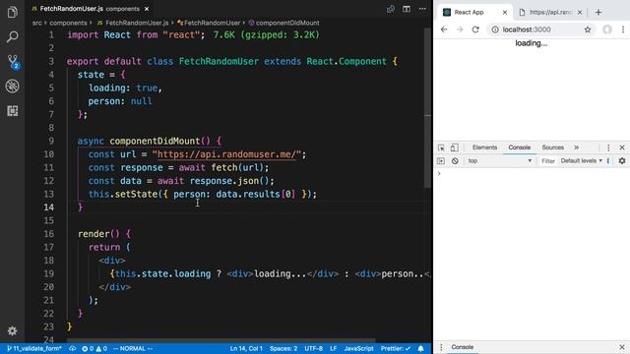This screenshot has height=354, width=630.
Task: Switch to DevTools Sources tab
Action: point(552,147)
